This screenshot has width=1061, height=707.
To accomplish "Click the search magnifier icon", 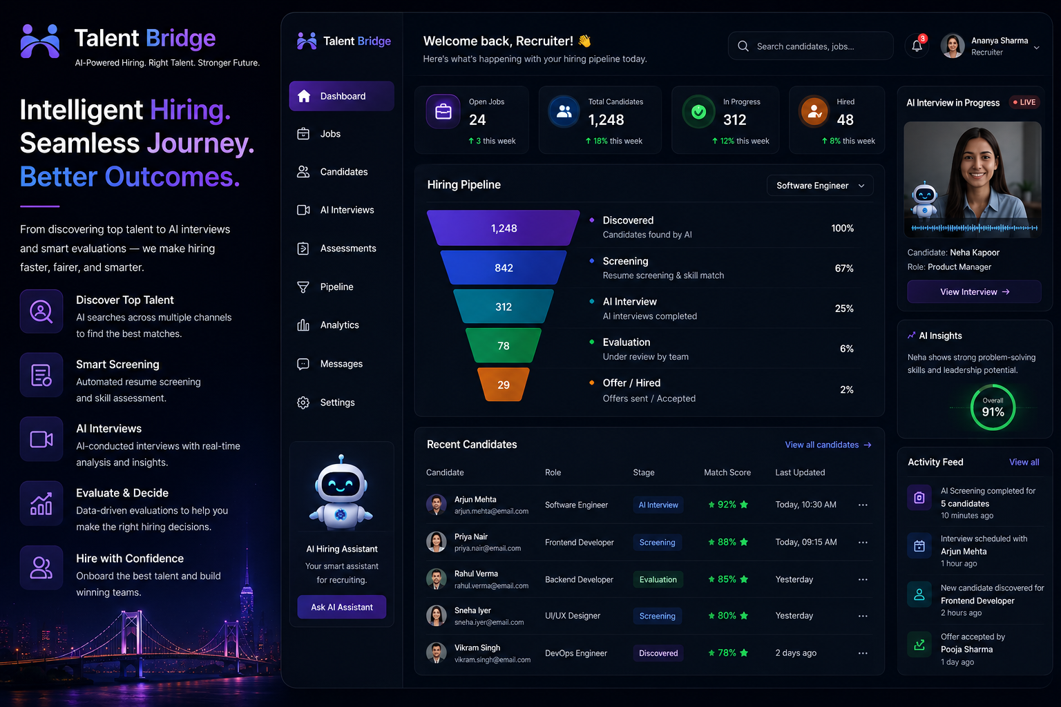I will (743, 46).
